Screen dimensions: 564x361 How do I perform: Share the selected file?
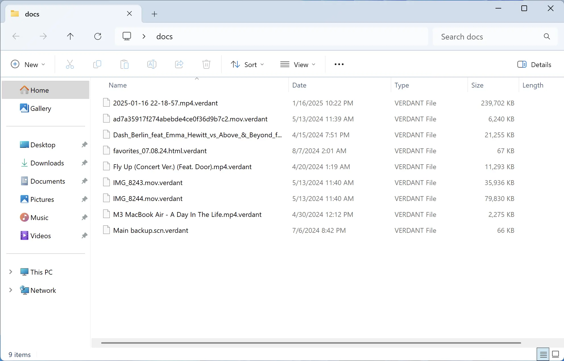[x=179, y=64]
